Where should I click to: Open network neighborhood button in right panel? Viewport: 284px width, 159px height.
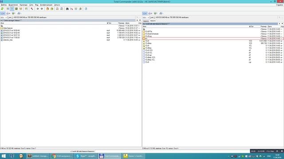coord(161,13)
